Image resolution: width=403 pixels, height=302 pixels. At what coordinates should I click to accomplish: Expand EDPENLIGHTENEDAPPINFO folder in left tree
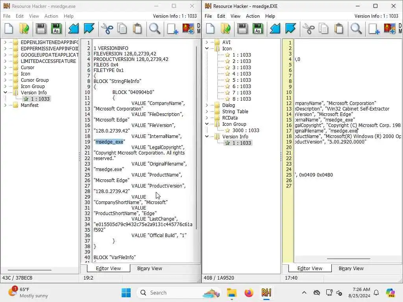coord(5,42)
